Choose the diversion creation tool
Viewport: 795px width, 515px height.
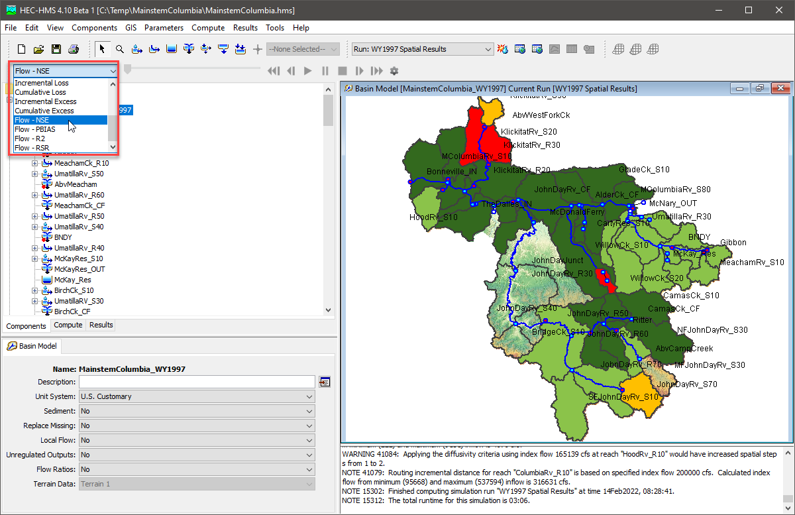tap(206, 49)
